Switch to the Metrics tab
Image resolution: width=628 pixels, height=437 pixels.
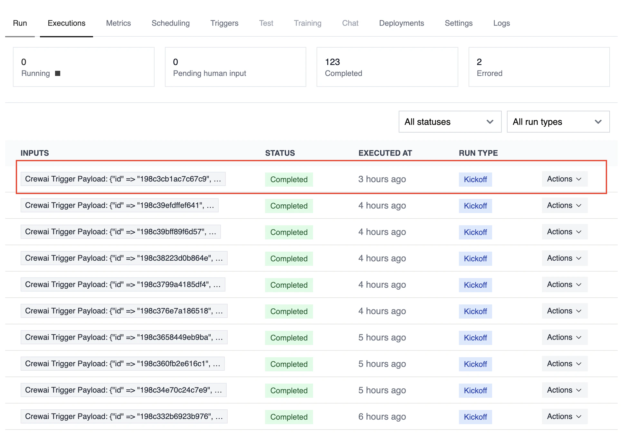(118, 23)
